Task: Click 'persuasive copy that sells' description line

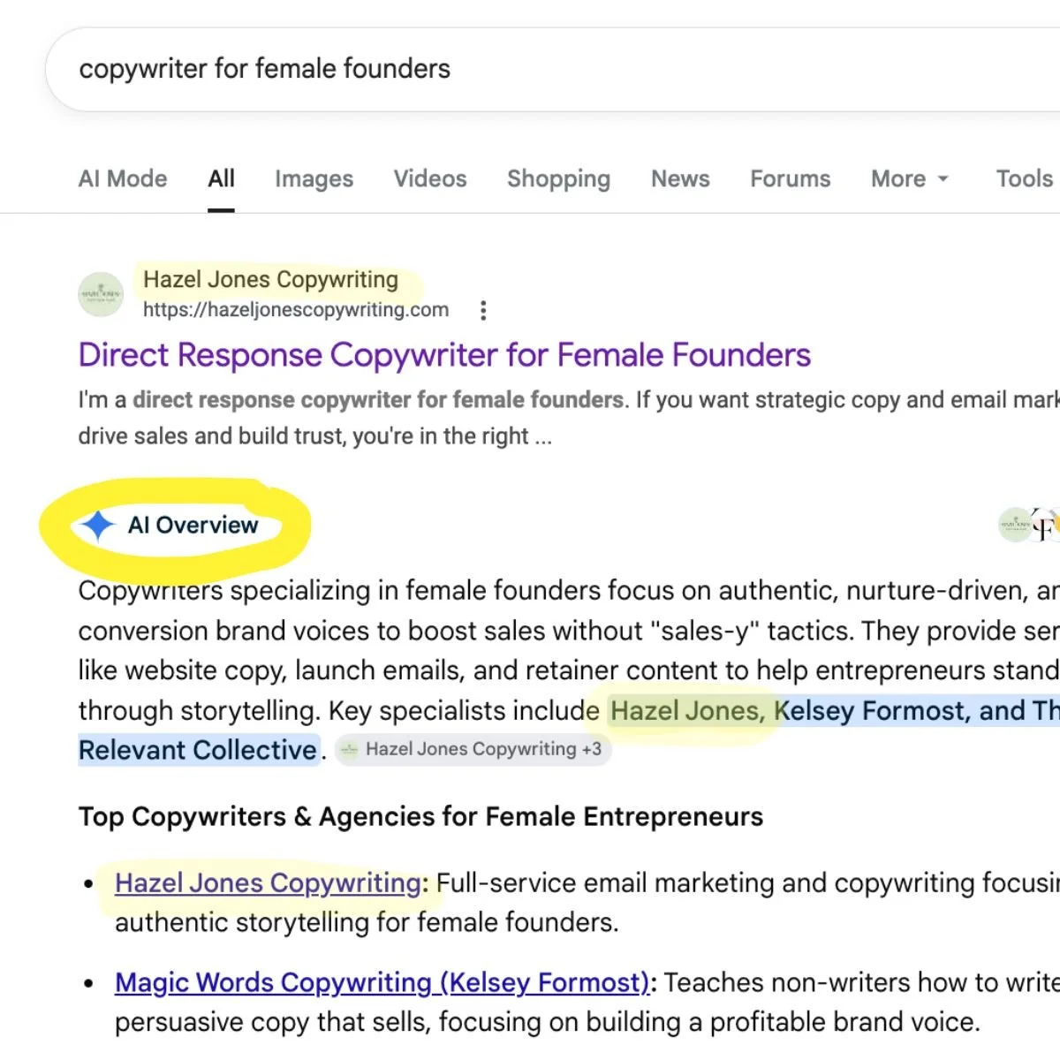Action: click(x=548, y=1022)
